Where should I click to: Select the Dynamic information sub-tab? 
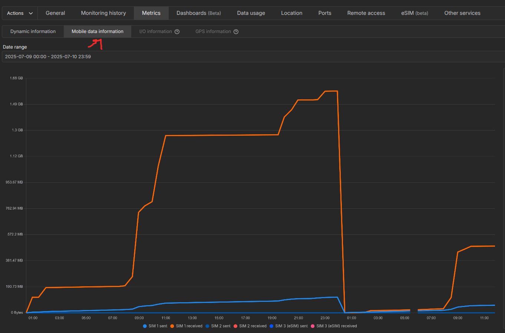pyautogui.click(x=33, y=32)
